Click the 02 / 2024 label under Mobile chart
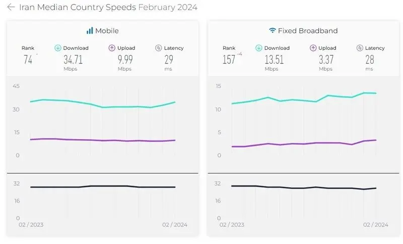Screen dimensions: 403x244 coord(175,225)
